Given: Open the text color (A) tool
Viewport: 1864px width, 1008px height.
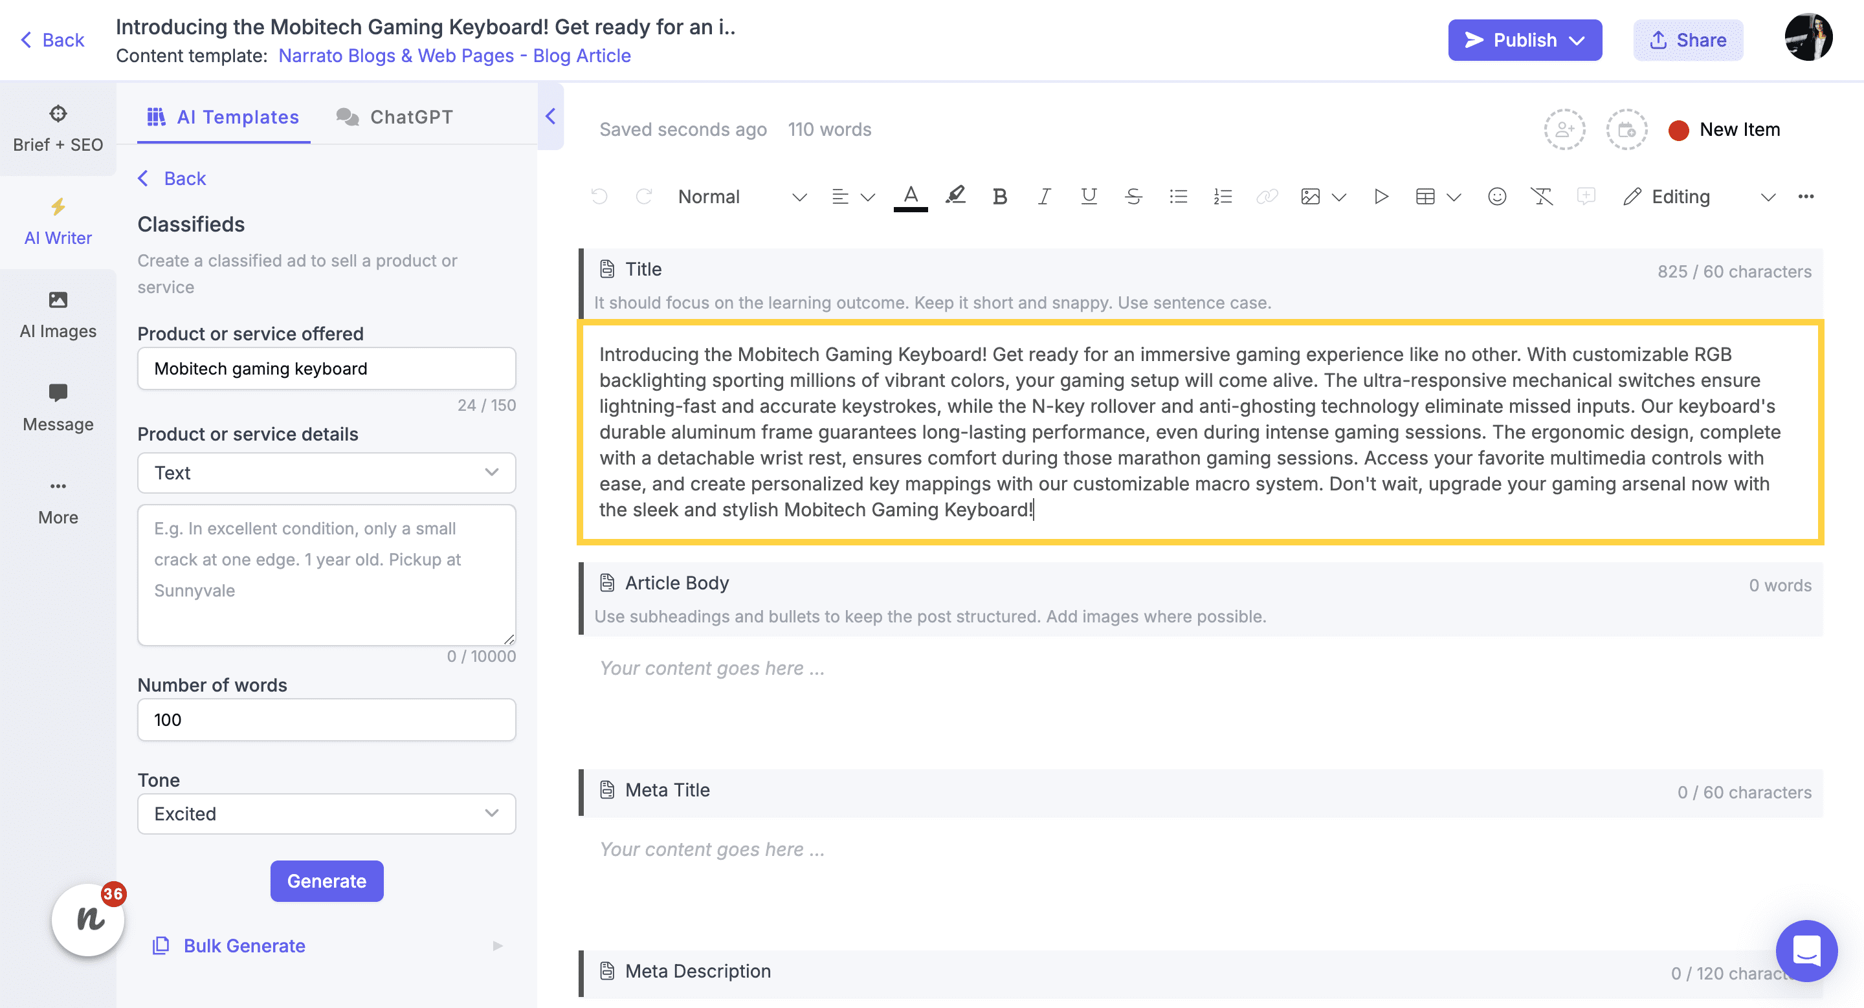Looking at the screenshot, I should click(x=910, y=197).
